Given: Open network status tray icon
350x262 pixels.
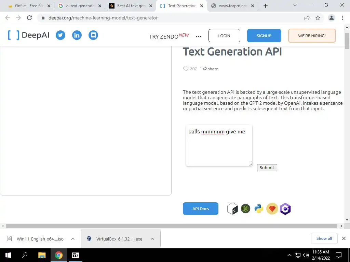Looking at the screenshot, I should (298, 255).
